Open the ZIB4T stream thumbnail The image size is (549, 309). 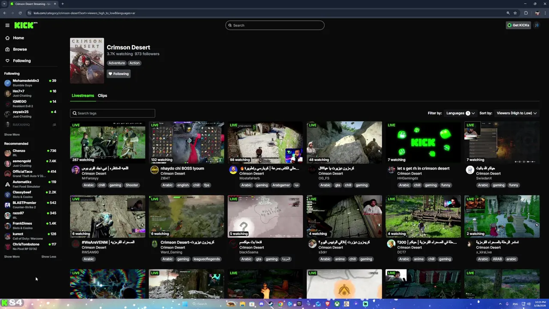187,142
